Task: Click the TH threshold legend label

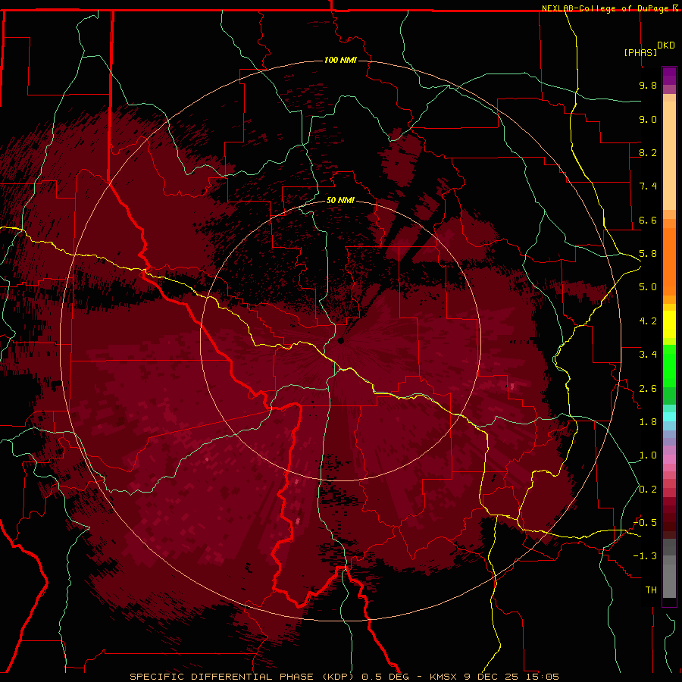Action: click(651, 590)
